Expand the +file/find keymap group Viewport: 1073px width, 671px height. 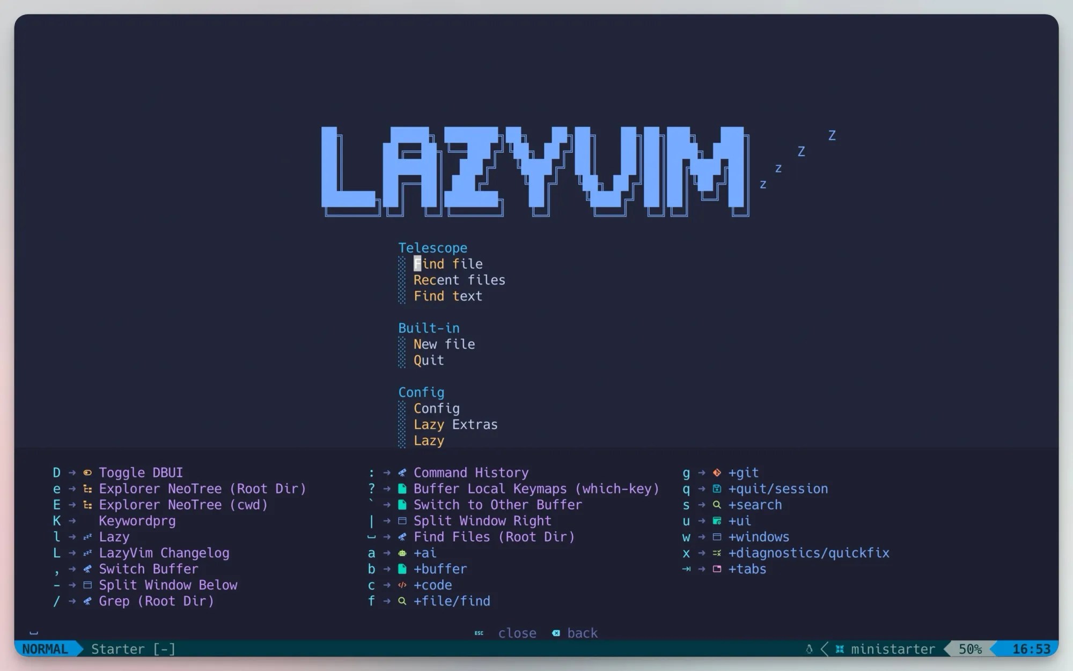click(452, 601)
